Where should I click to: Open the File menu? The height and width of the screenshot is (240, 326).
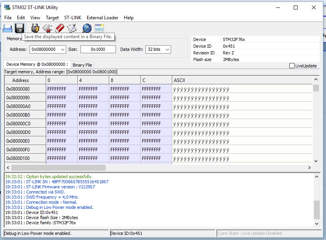click(x=8, y=18)
